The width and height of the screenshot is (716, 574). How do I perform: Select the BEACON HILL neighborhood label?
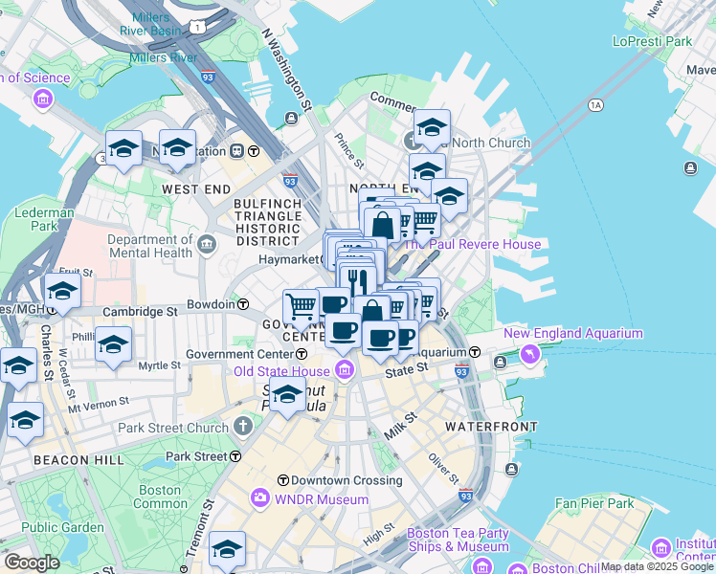(79, 460)
